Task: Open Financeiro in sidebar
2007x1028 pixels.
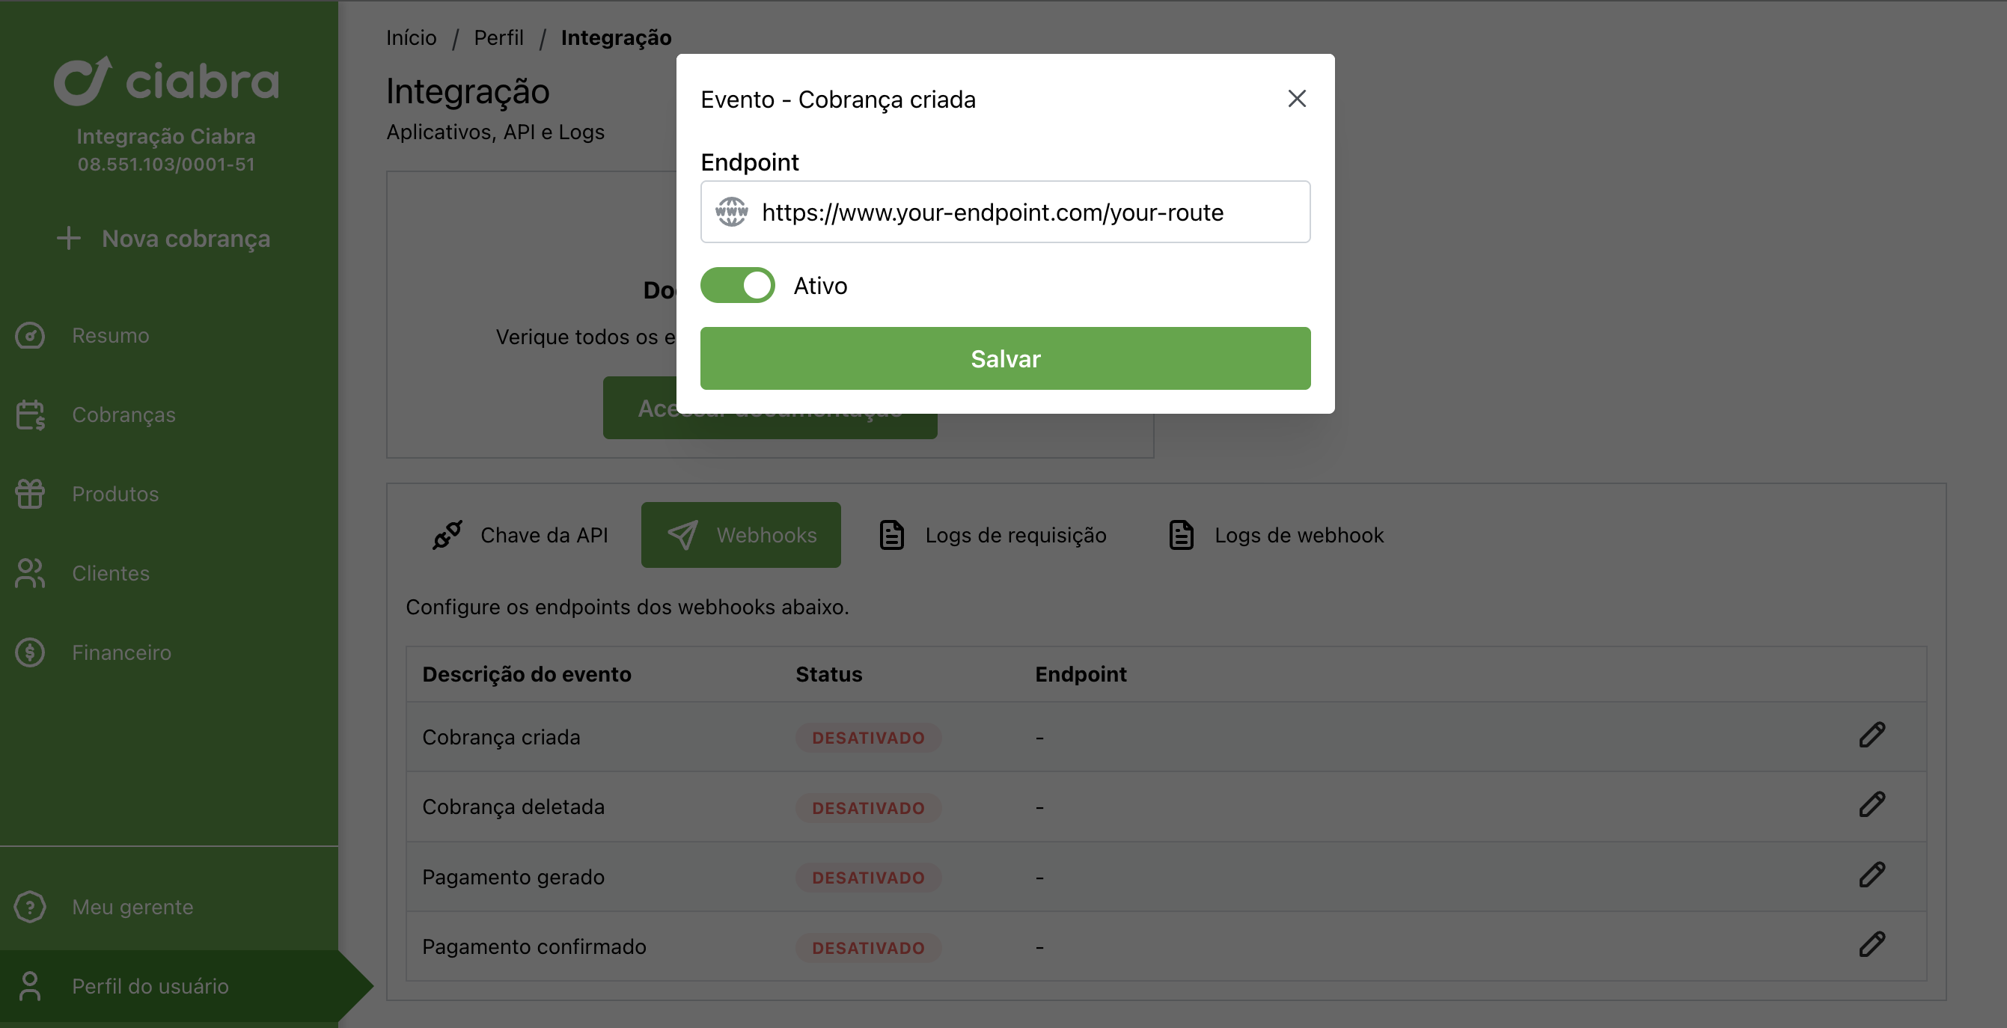Action: pyautogui.click(x=121, y=652)
